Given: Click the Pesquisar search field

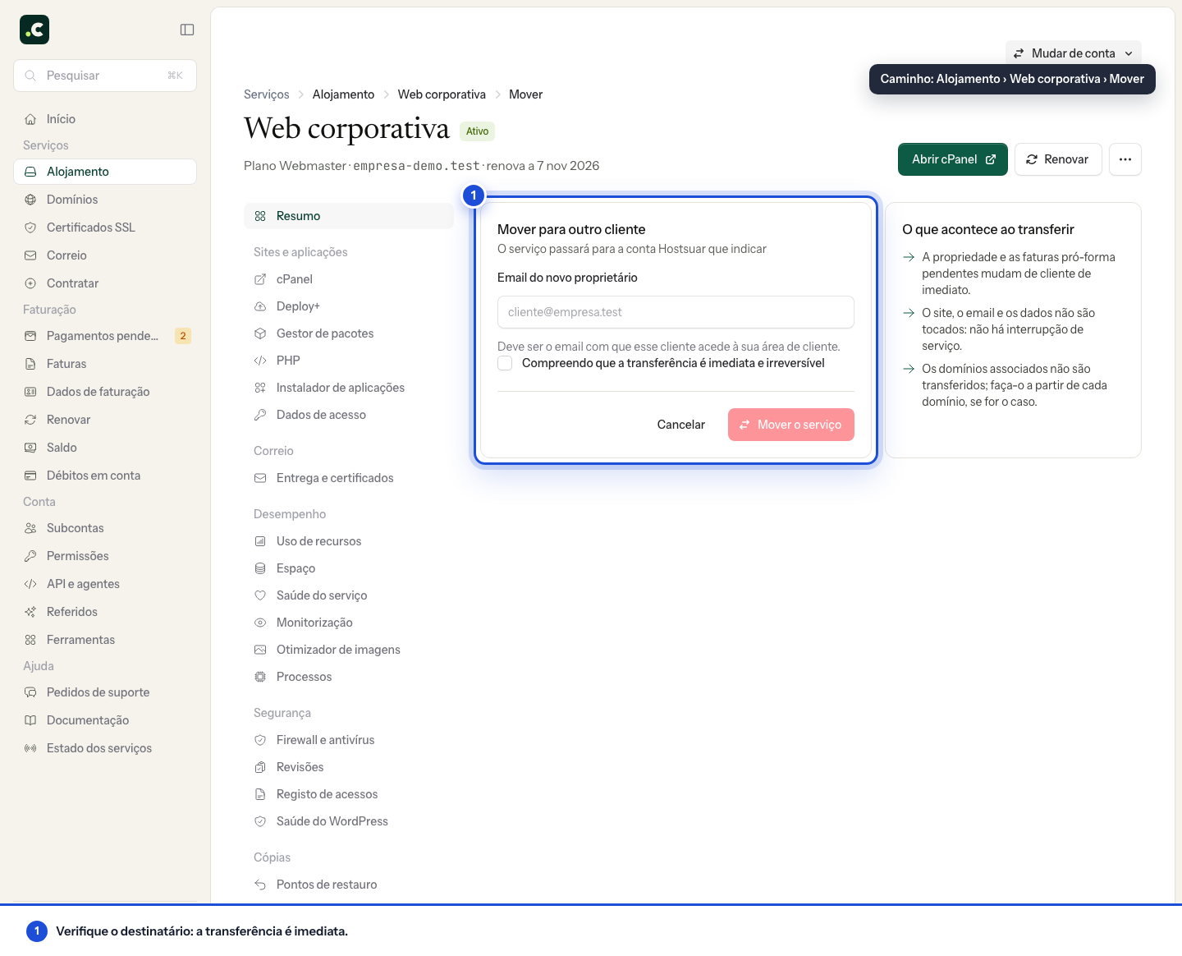Looking at the screenshot, I should 105,76.
